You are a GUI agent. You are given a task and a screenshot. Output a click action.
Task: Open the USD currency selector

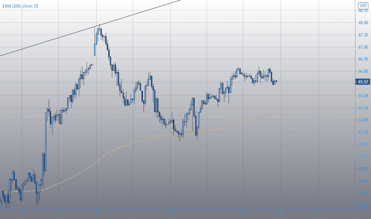363,6
